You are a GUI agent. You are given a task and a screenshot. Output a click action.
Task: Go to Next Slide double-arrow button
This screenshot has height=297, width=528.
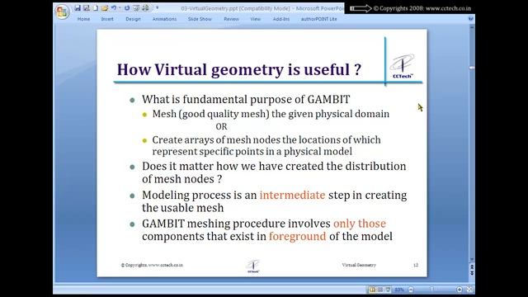[x=472, y=272]
